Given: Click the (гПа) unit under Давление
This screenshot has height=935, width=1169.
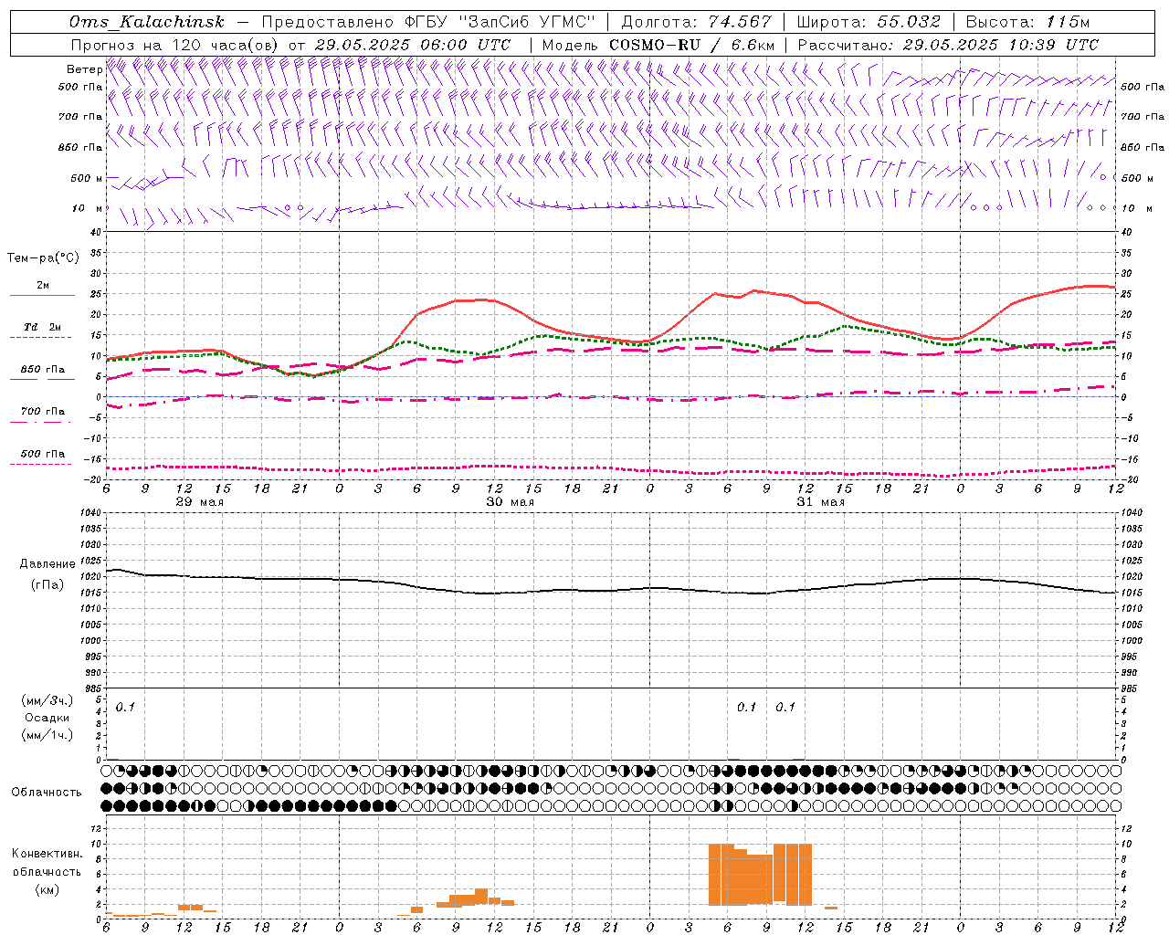Looking at the screenshot, I should pyautogui.click(x=47, y=584).
